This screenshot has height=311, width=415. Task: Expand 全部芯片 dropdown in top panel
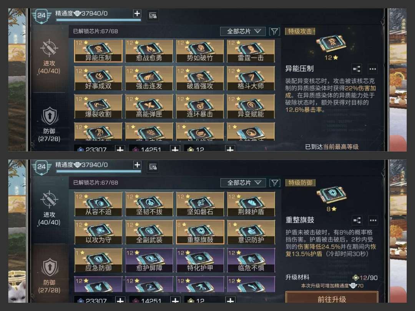(x=243, y=31)
